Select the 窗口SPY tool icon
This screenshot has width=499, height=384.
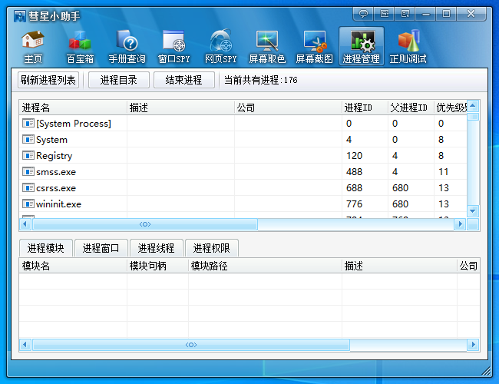pyautogui.click(x=173, y=47)
